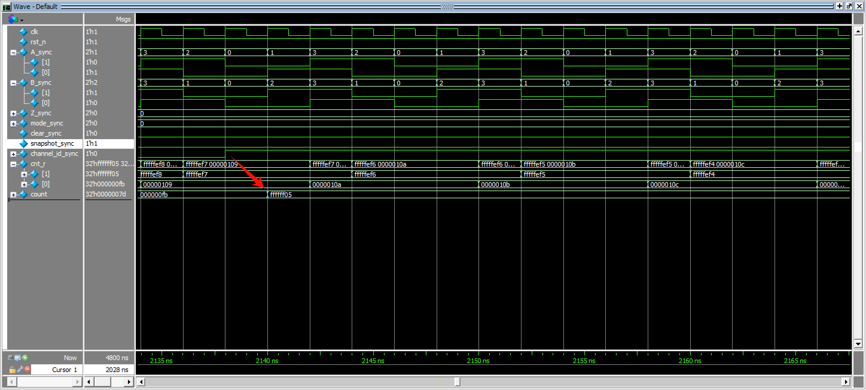This screenshot has width=866, height=390.
Task: Collapse the B_sync signal group
Action: coord(13,83)
